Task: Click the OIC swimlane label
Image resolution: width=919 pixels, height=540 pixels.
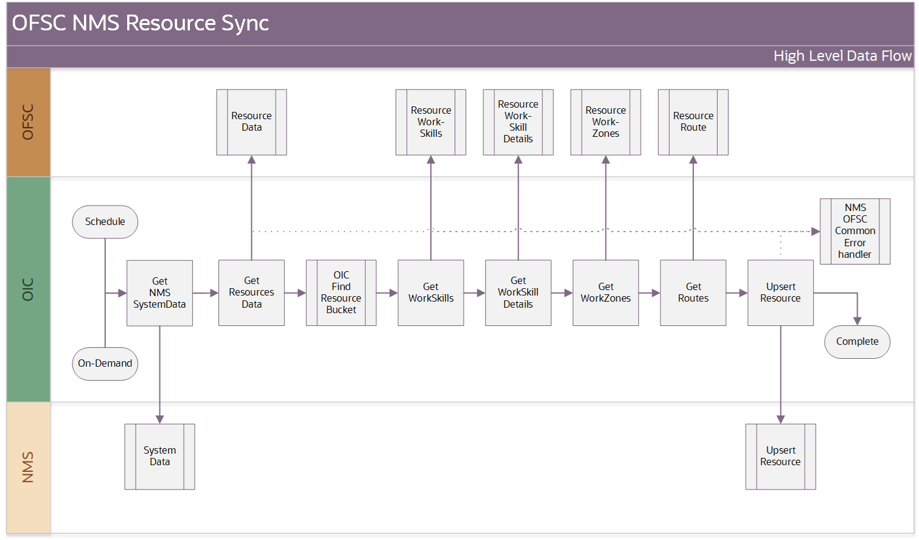Action: [28, 290]
